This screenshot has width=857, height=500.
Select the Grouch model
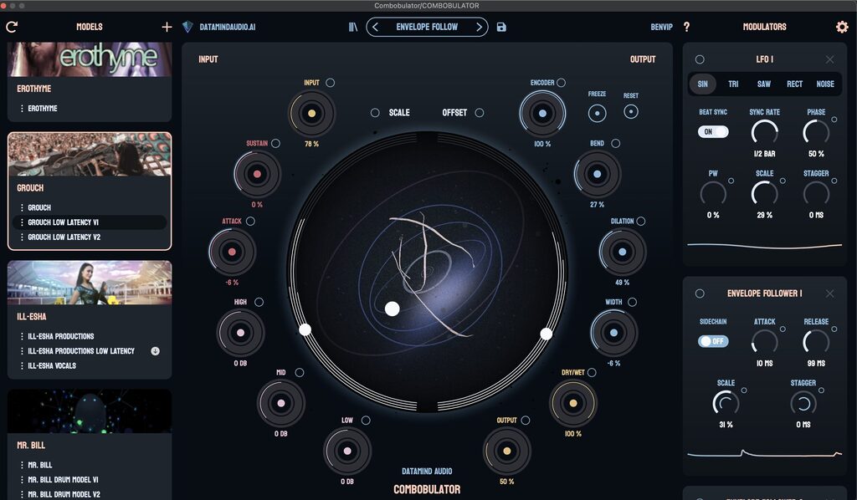90,207
